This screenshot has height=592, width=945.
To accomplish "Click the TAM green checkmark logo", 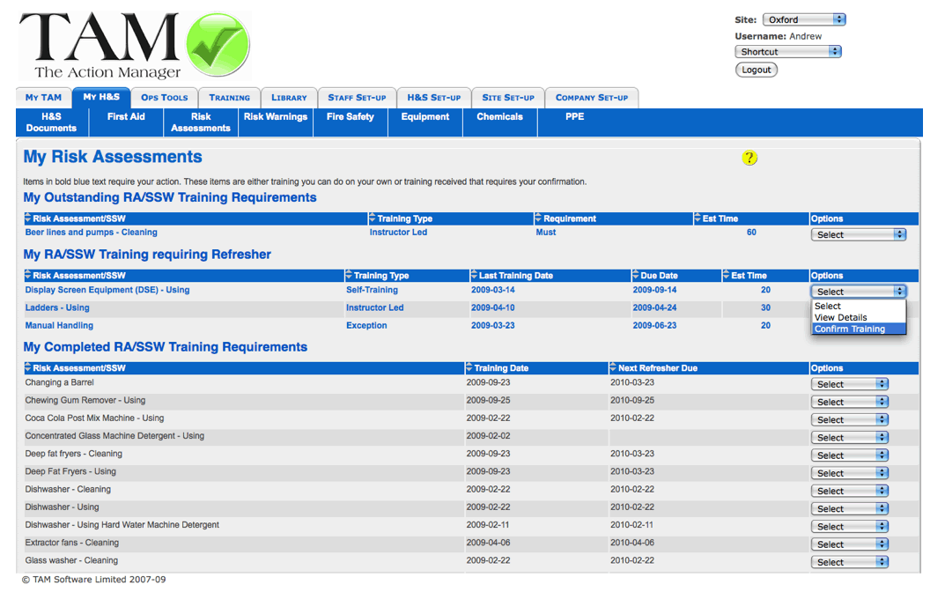I will coord(217,45).
